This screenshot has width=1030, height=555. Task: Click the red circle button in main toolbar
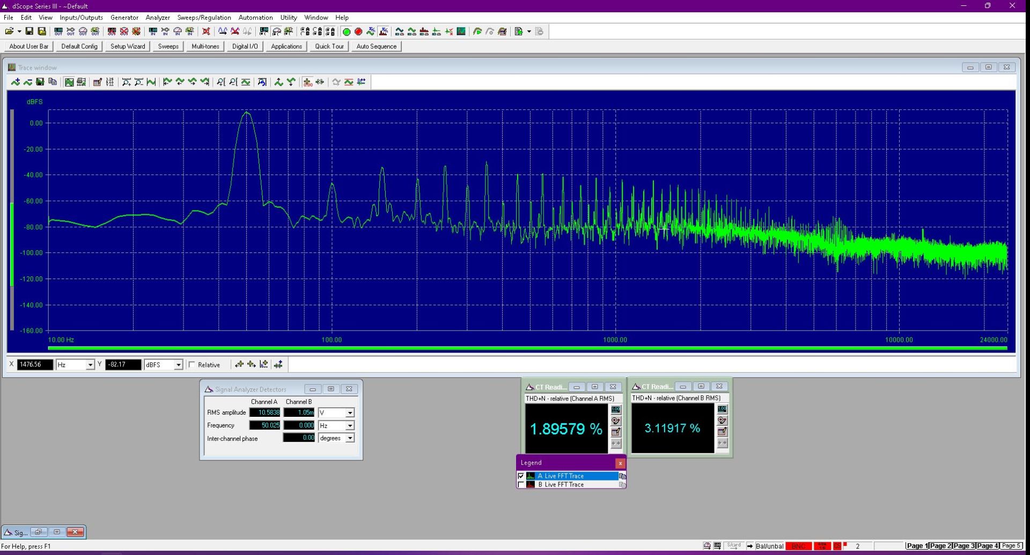[358, 32]
